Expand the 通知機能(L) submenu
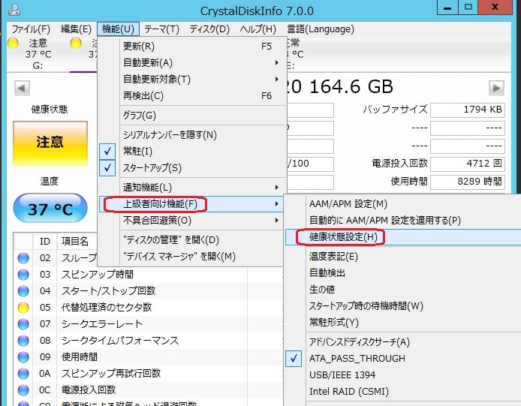Image resolution: width=521 pixels, height=406 pixels. pyautogui.click(x=192, y=188)
